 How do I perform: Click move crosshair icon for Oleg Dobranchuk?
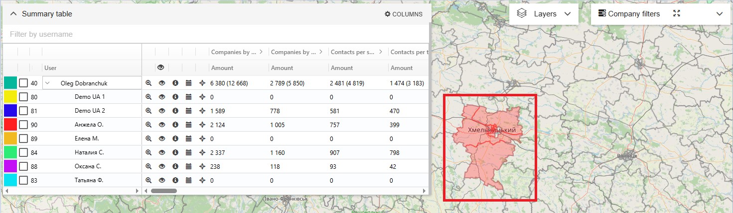[x=202, y=83]
